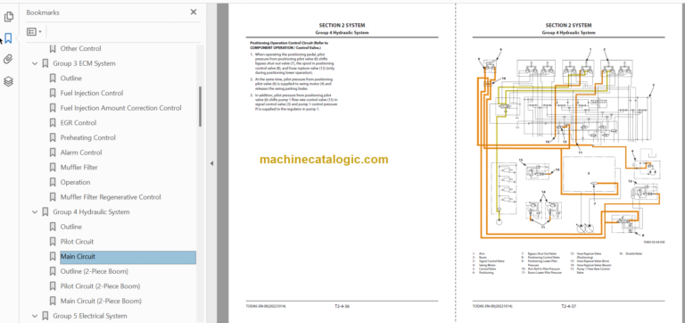685x323 pixels.
Task: Collapse the navigation pane arrow
Action: (x=211, y=163)
